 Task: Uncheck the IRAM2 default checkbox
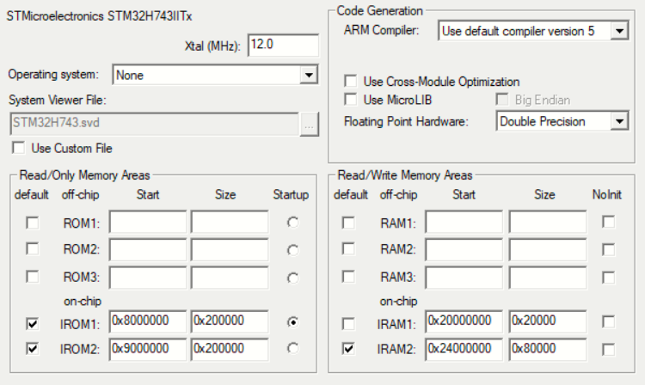click(348, 349)
